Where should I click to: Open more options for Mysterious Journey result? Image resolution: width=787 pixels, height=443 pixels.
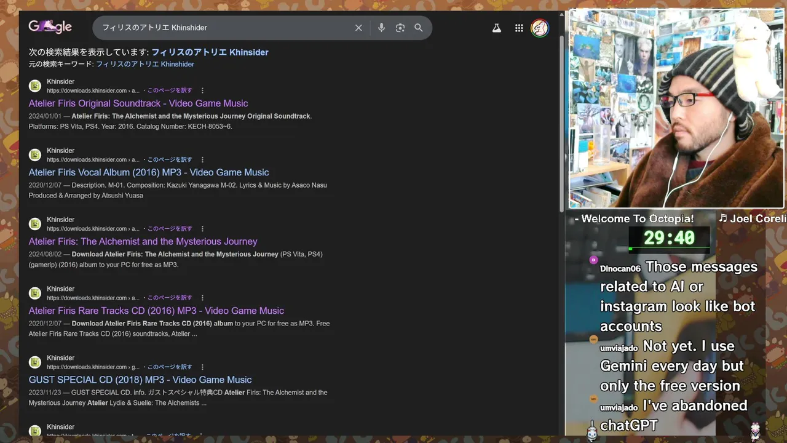tap(202, 229)
